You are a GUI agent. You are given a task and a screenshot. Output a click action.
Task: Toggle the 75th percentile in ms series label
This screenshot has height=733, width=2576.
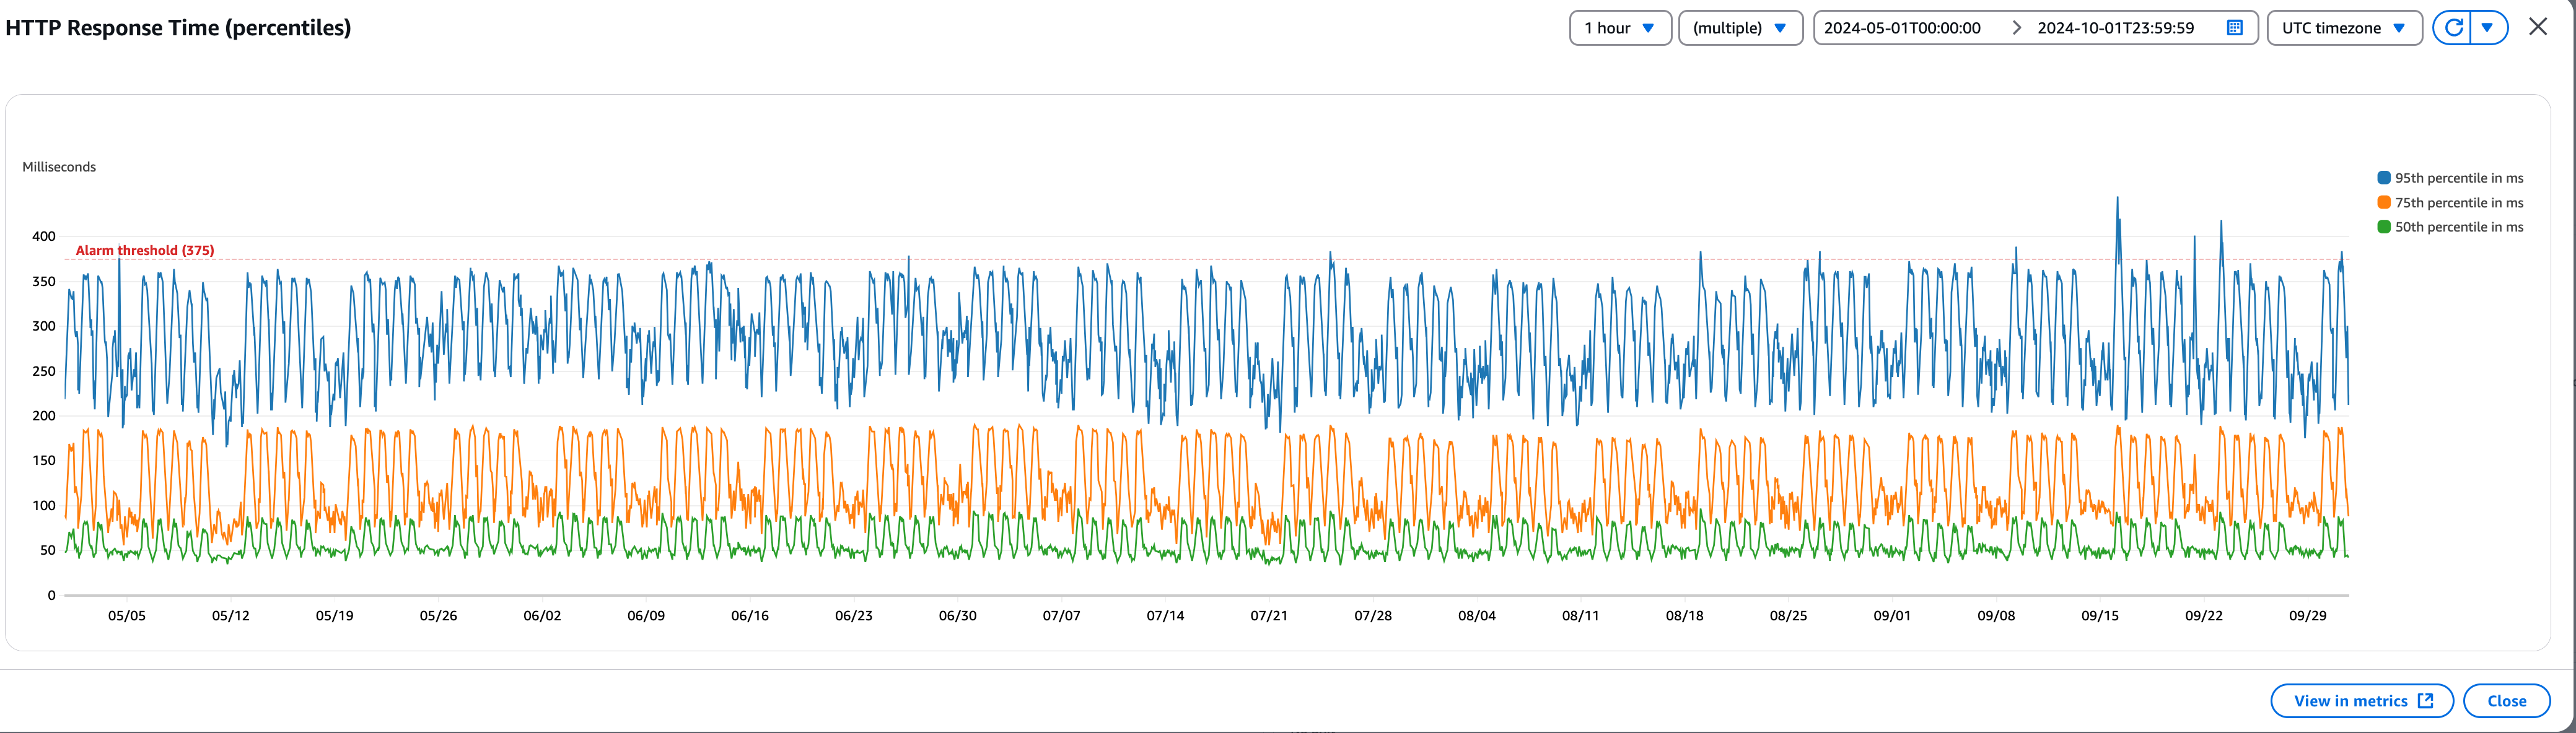(x=2459, y=202)
